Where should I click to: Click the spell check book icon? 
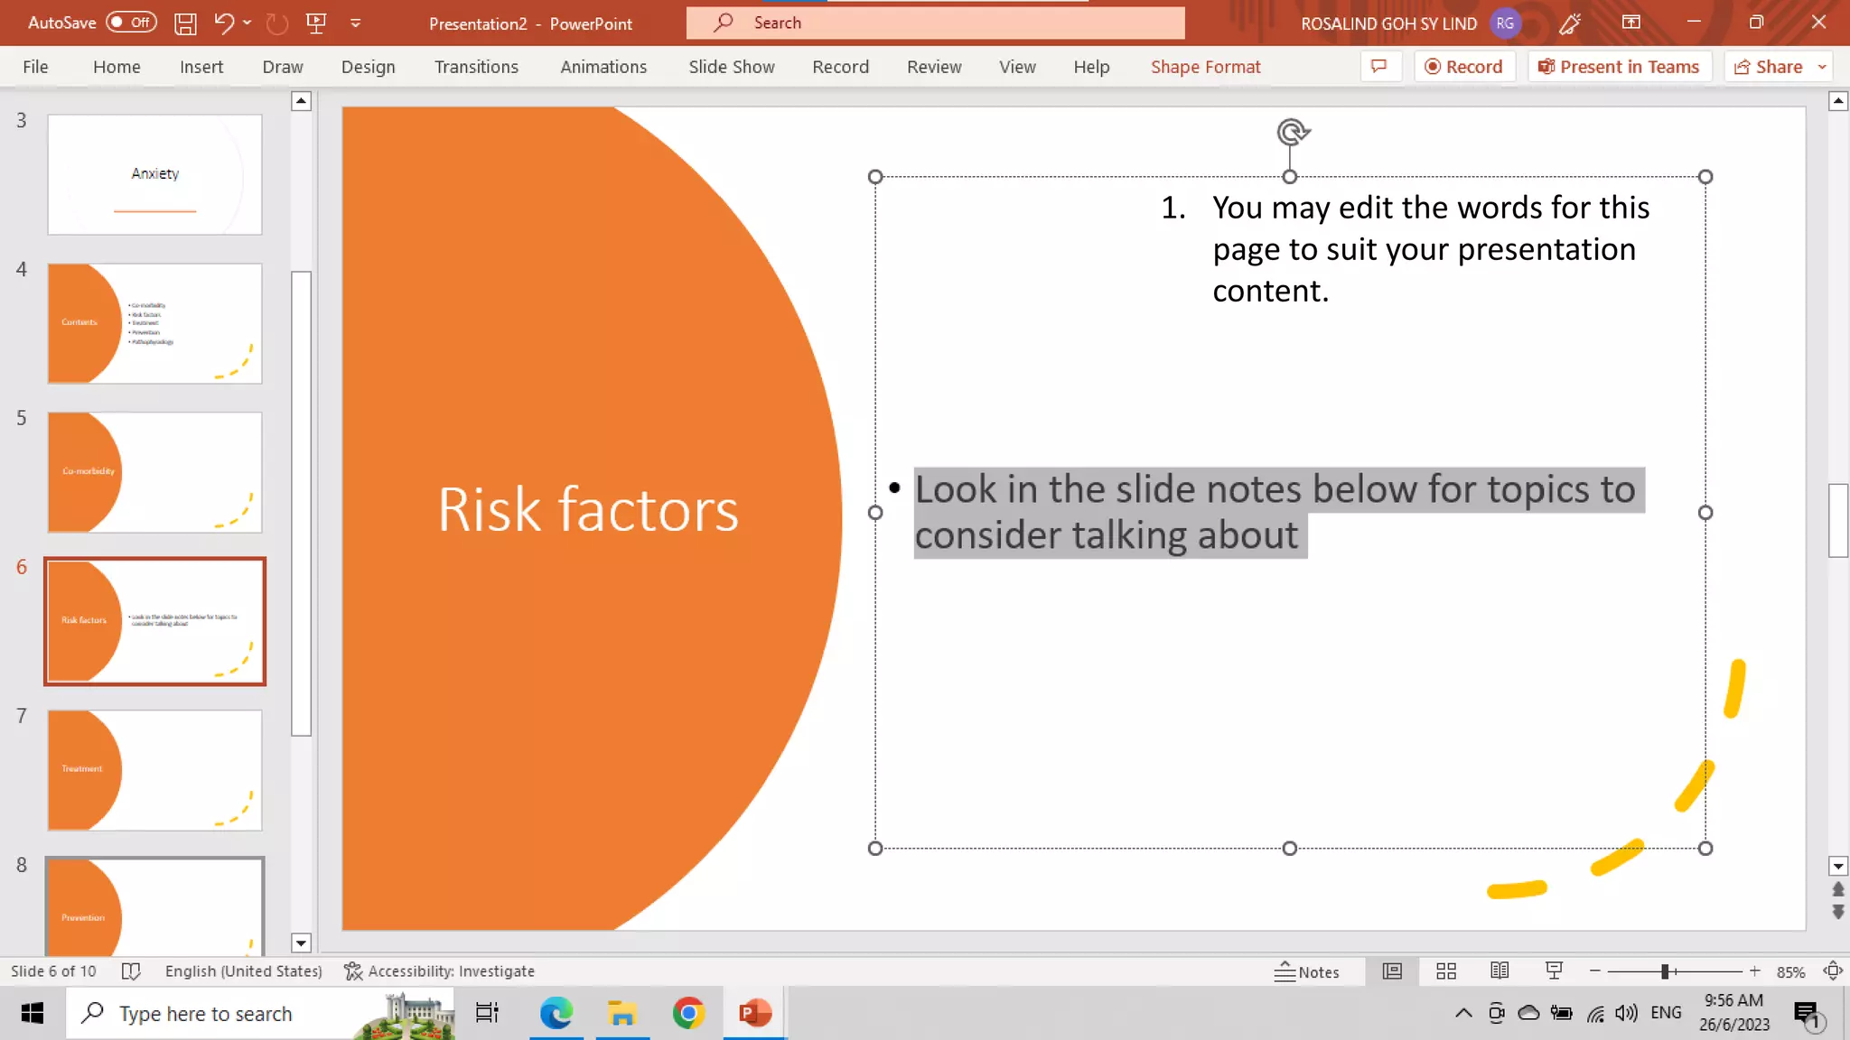[x=131, y=971]
